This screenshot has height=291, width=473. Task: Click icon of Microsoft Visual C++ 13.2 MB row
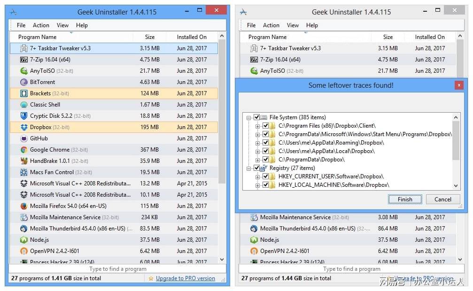(x=24, y=184)
